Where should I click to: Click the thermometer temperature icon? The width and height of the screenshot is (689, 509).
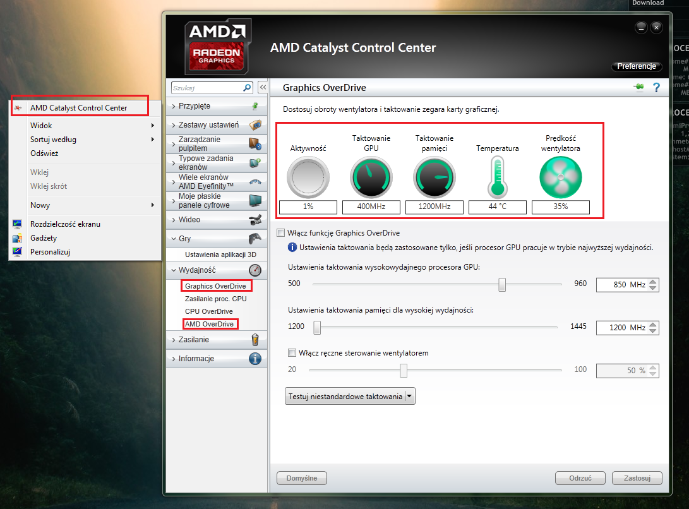(498, 177)
